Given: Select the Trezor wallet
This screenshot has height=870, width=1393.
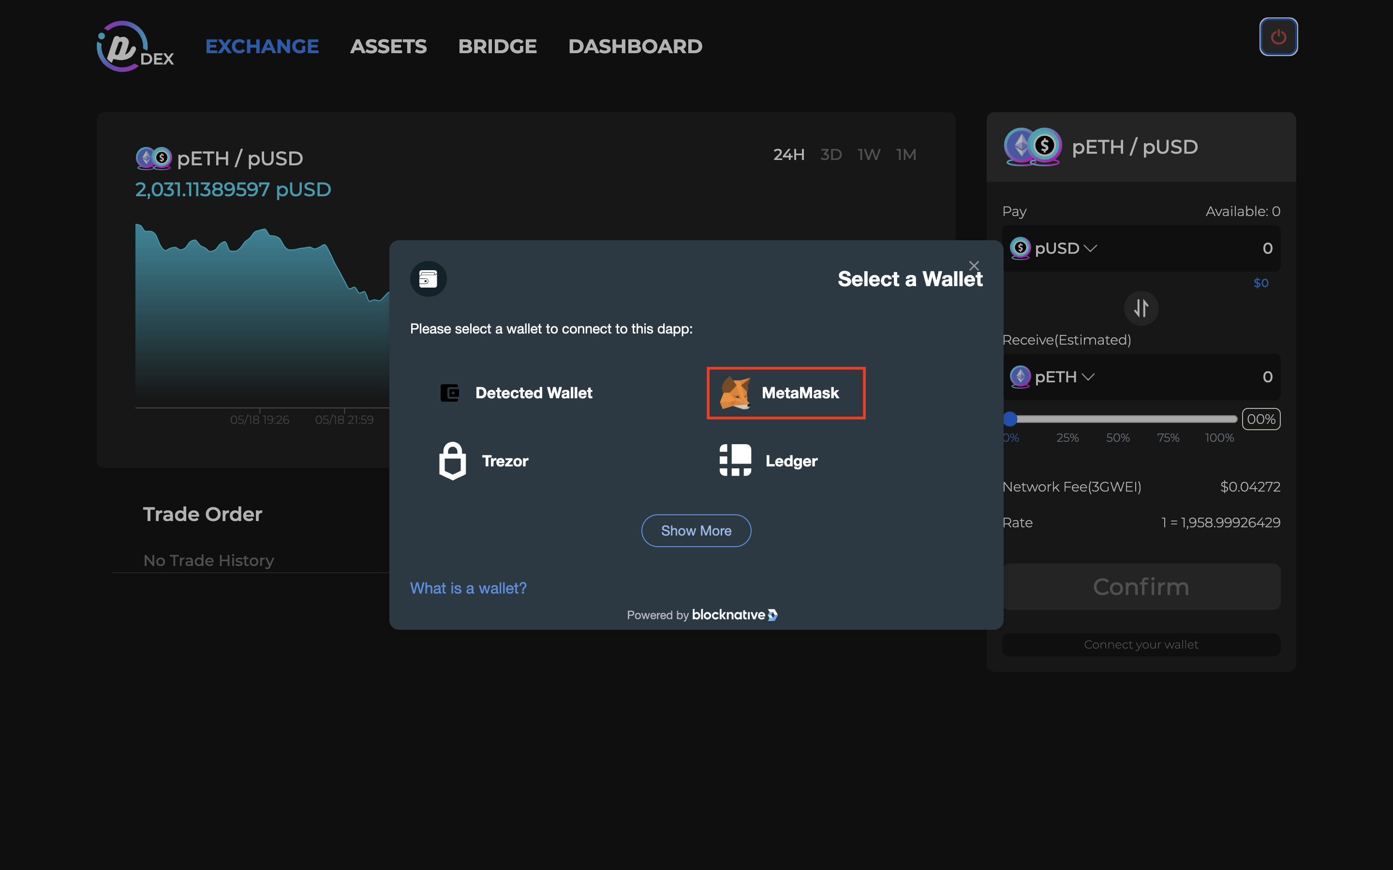Looking at the screenshot, I should click(x=484, y=461).
